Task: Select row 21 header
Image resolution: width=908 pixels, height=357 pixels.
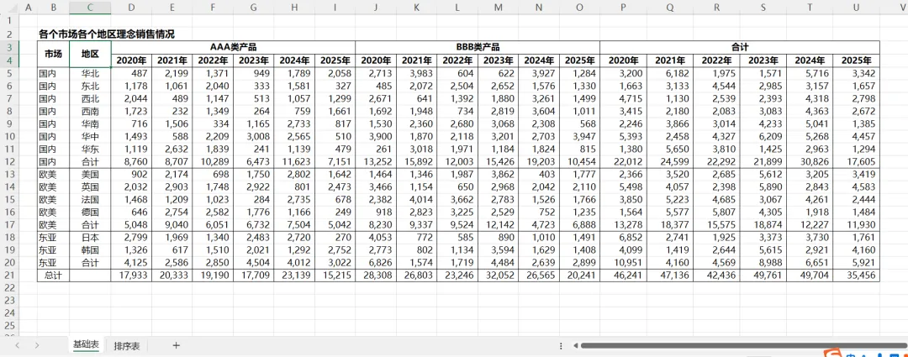Action: pyautogui.click(x=10, y=276)
